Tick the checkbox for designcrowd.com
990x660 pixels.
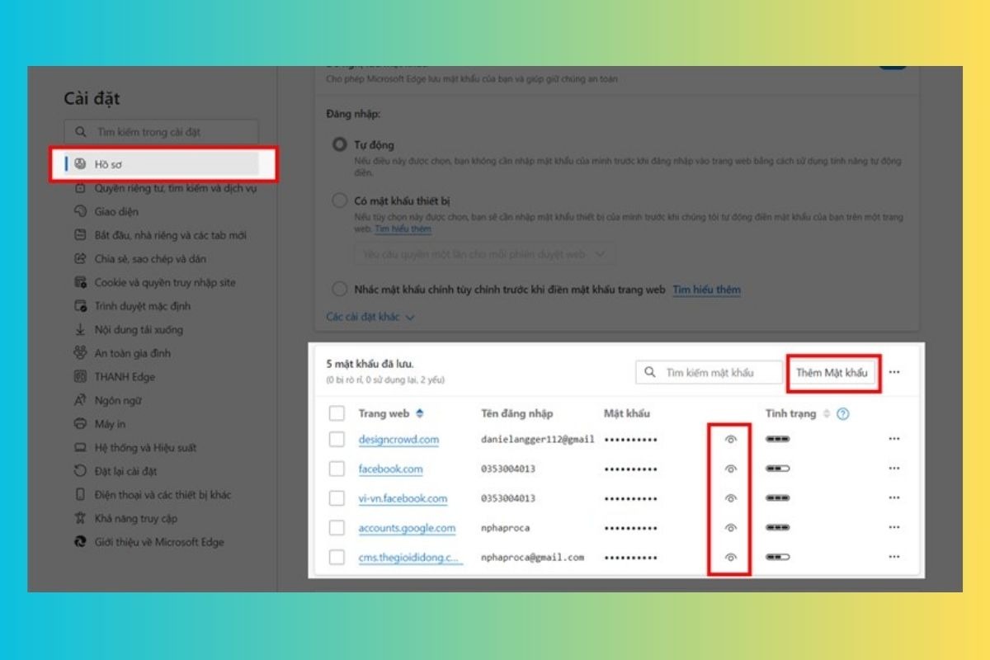click(x=337, y=440)
